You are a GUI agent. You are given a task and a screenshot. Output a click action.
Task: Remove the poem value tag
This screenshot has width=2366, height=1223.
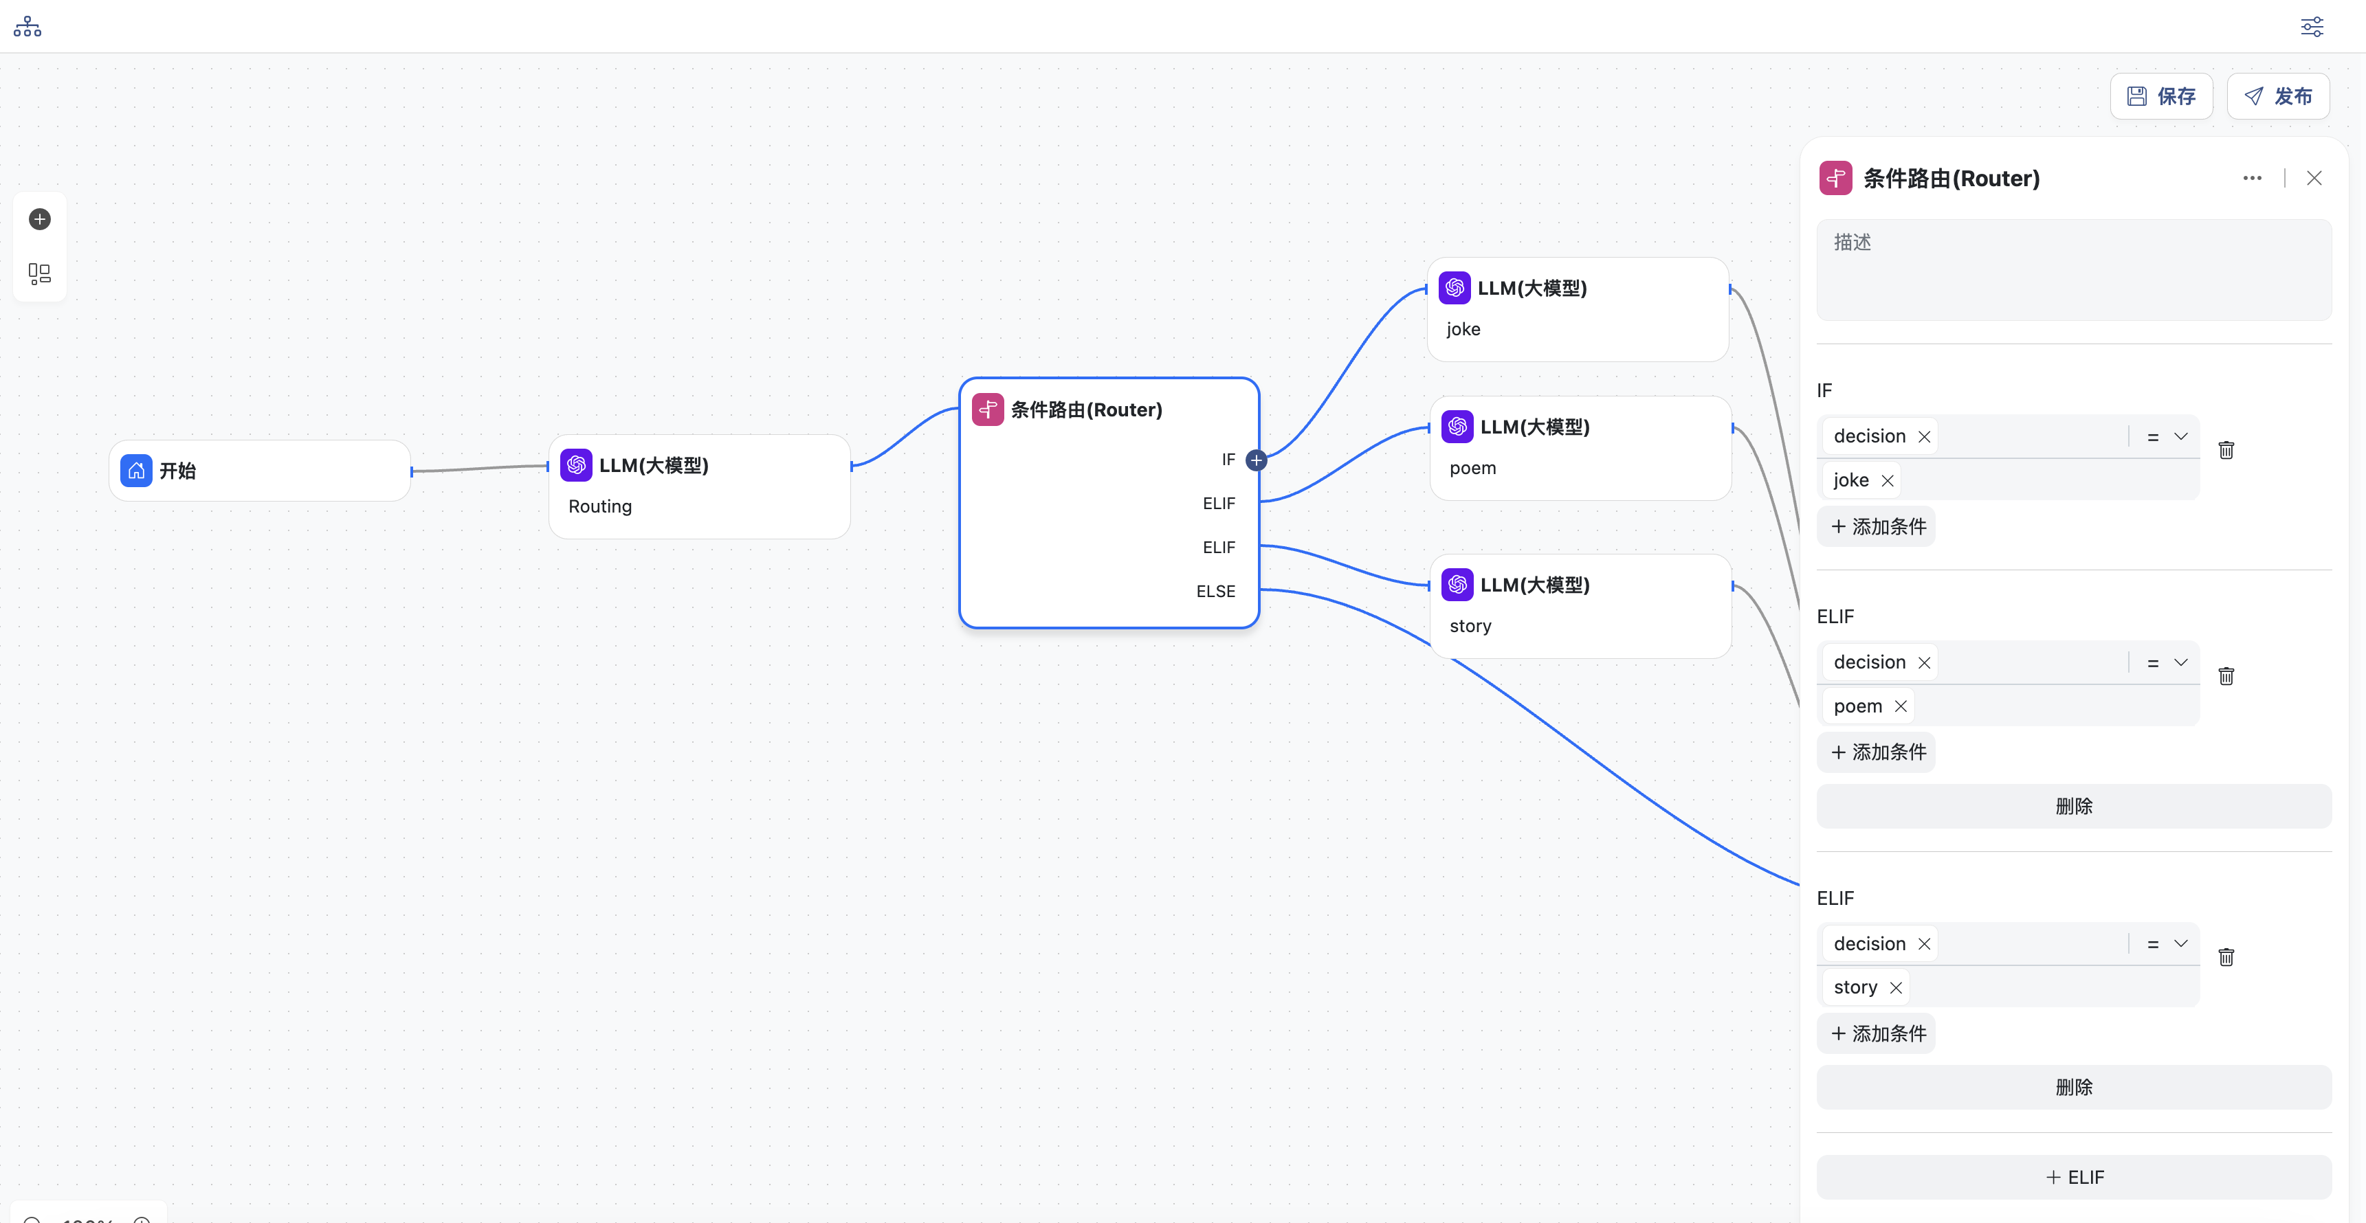(1901, 706)
